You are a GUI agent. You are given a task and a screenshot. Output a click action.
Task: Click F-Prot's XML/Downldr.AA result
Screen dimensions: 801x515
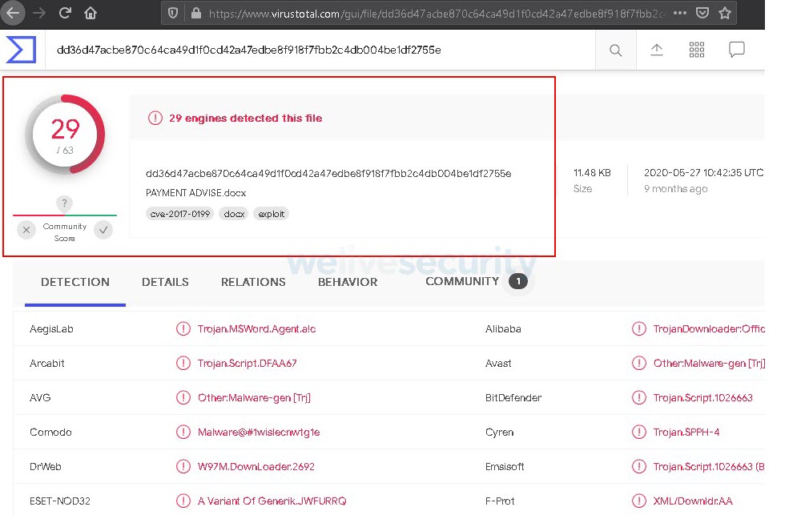693,501
